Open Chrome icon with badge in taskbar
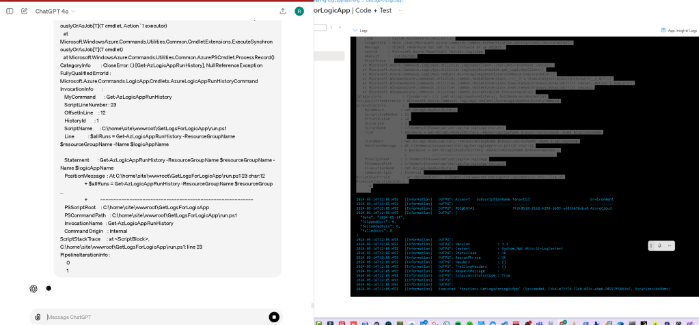The height and width of the screenshot is (325, 699). pyautogui.click(x=562, y=322)
